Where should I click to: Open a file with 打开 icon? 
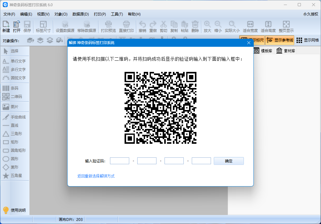click(x=17, y=27)
